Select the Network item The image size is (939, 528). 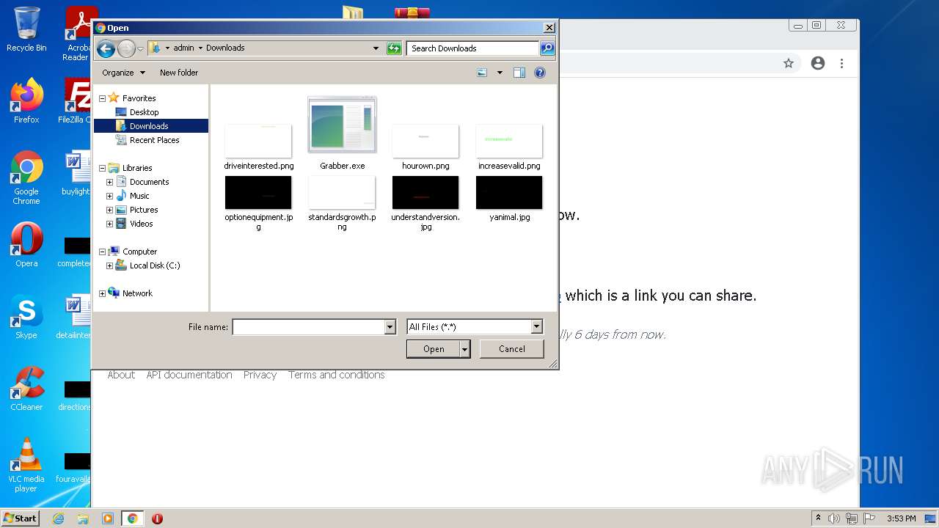pos(137,293)
